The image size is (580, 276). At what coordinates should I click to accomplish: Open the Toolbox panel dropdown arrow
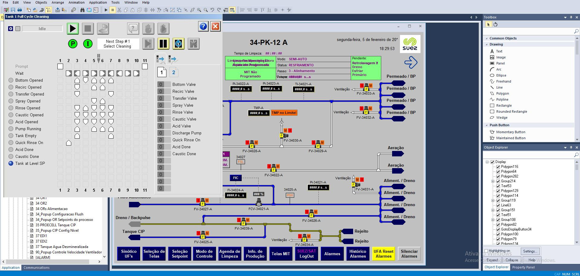[565, 17]
